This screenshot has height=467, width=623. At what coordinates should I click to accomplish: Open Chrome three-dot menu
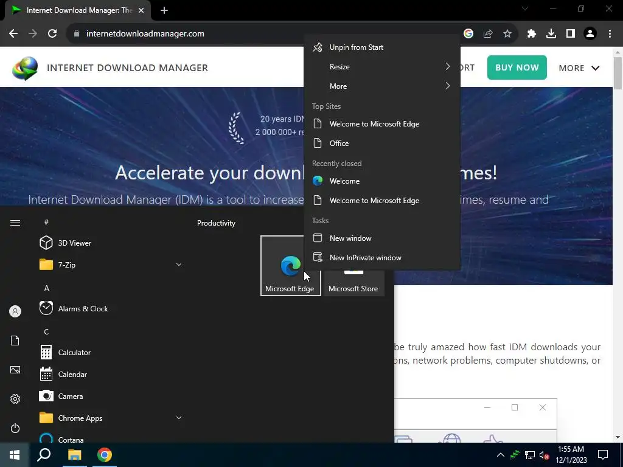click(x=610, y=34)
